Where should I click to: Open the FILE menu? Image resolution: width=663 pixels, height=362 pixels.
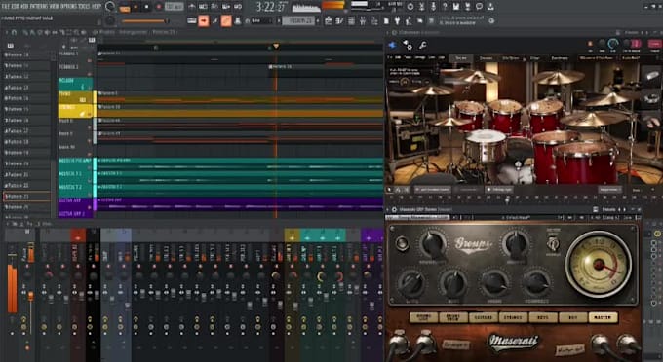tap(6, 7)
